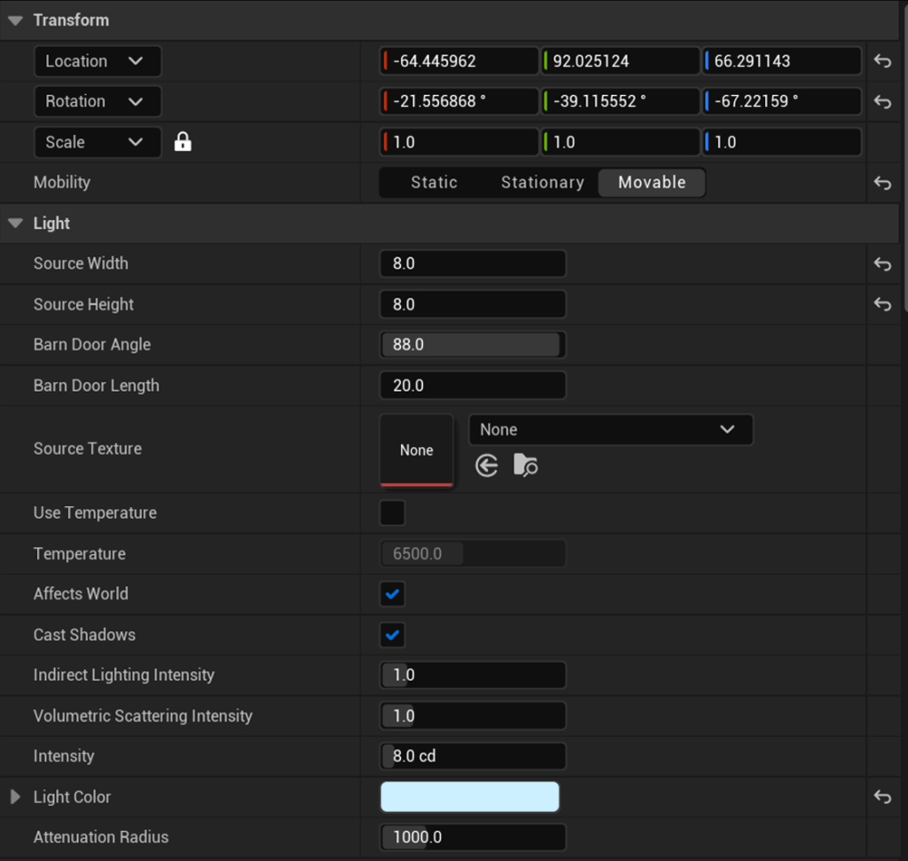Edit Attenuation Radius value 1000.0
908x861 pixels.
coord(473,837)
